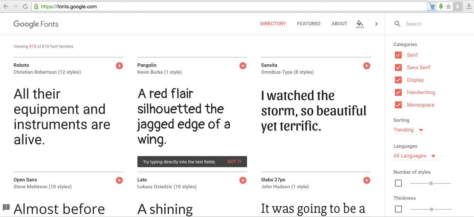474x217 pixels.
Task: Open the Trending sorting dropdown
Action: point(409,130)
